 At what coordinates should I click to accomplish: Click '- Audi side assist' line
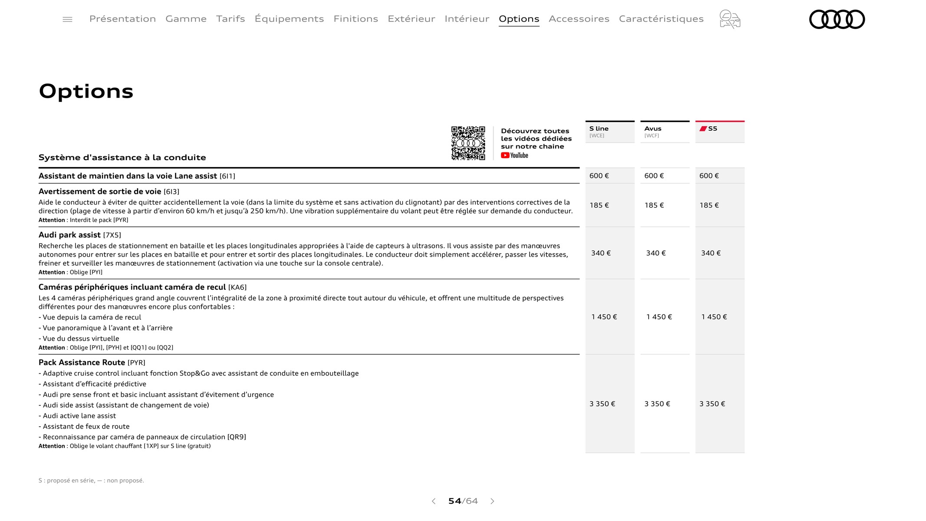pos(124,405)
